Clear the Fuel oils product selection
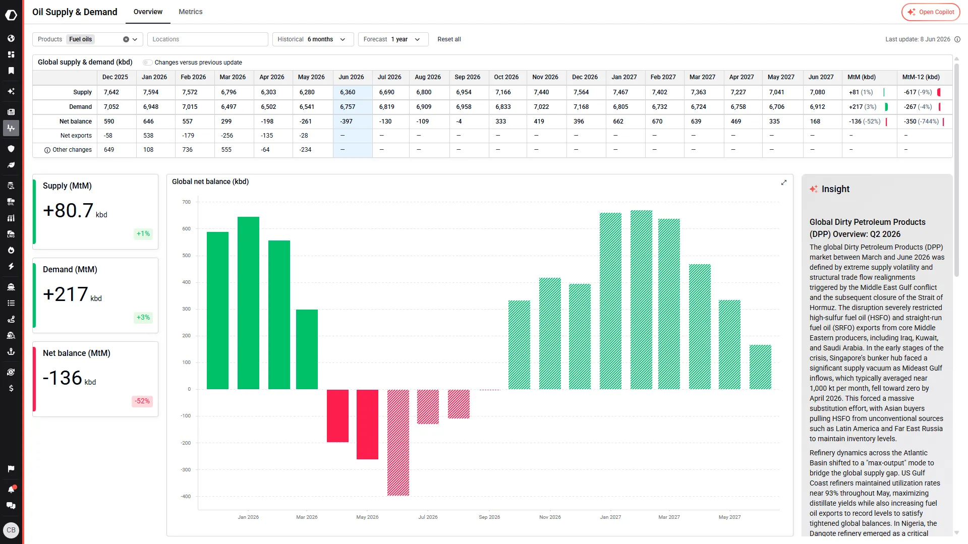 pyautogui.click(x=126, y=39)
